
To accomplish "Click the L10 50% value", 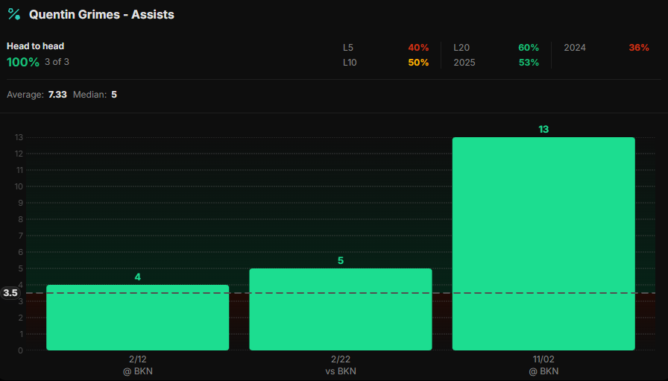I will (x=418, y=63).
